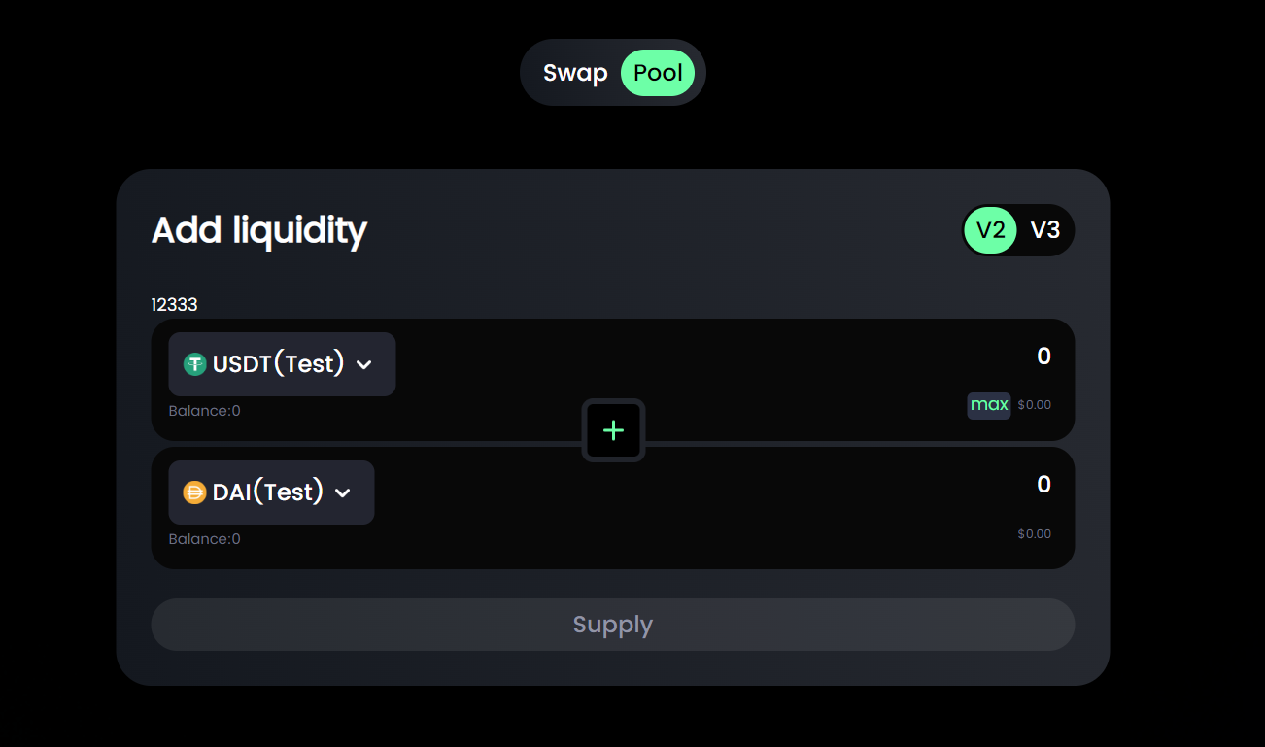Click the Add liquidity heading
The height and width of the screenshot is (747, 1265).
coord(259,231)
